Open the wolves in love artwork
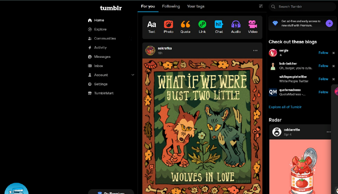Viewport: 338px width, 194px height. pos(202,126)
